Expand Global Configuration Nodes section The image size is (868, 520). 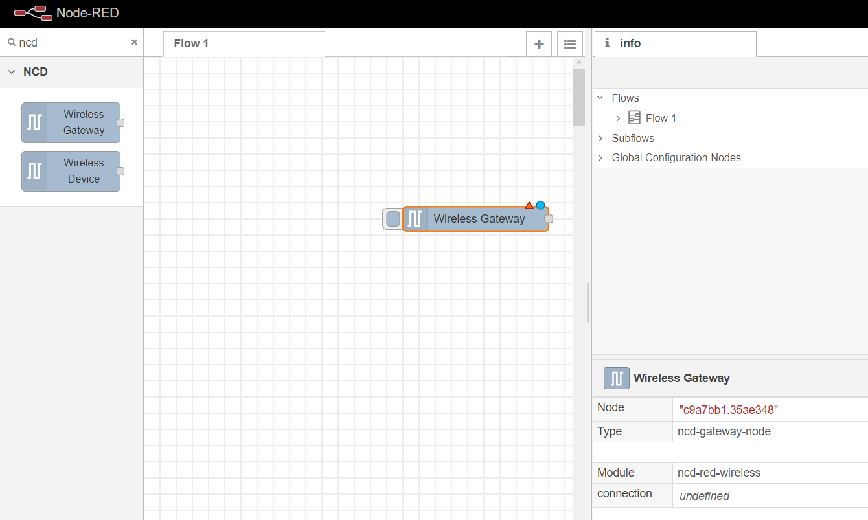(600, 157)
